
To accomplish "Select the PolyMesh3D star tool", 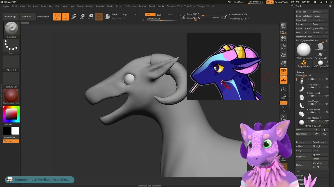I will tap(320, 55).
